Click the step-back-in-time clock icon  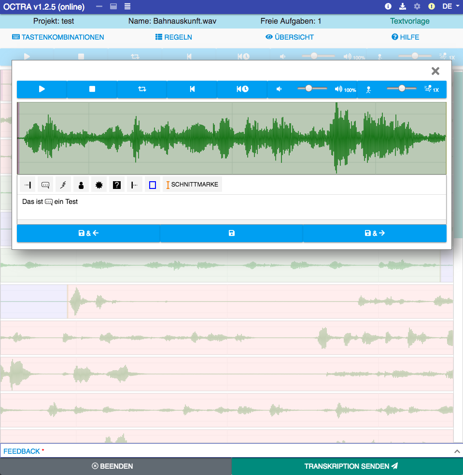pyautogui.click(x=242, y=89)
